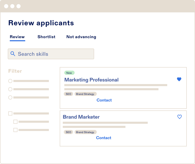Focus the Search skills input field
The height and width of the screenshot is (164, 195).
pos(54,54)
